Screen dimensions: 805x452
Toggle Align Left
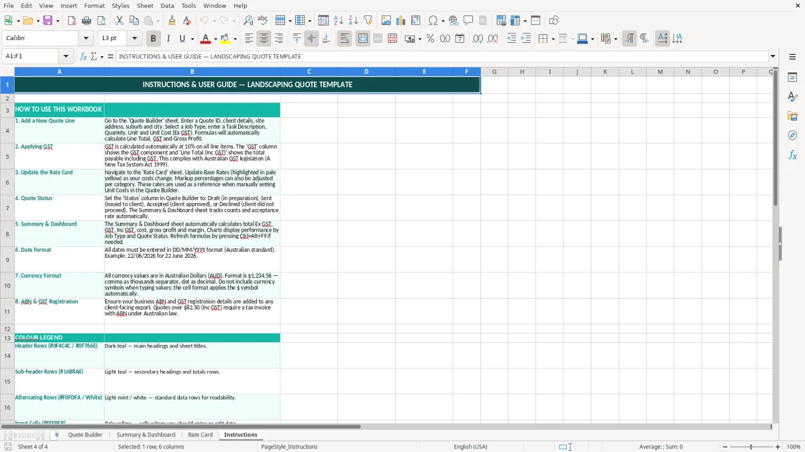(249, 39)
